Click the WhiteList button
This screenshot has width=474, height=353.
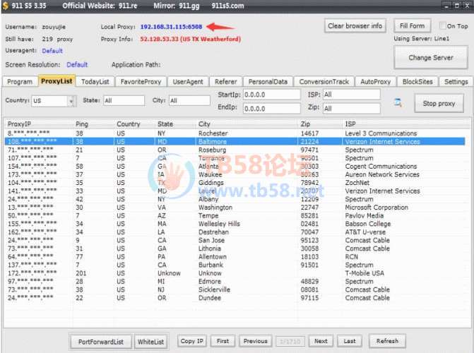pos(150,342)
